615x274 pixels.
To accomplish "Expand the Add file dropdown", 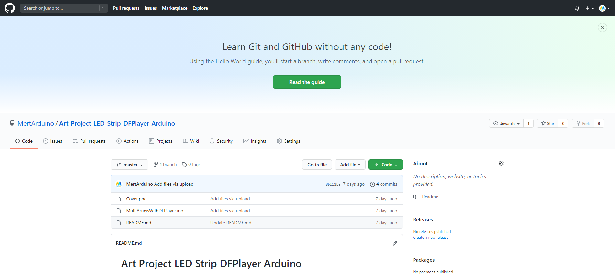I will (x=350, y=165).
